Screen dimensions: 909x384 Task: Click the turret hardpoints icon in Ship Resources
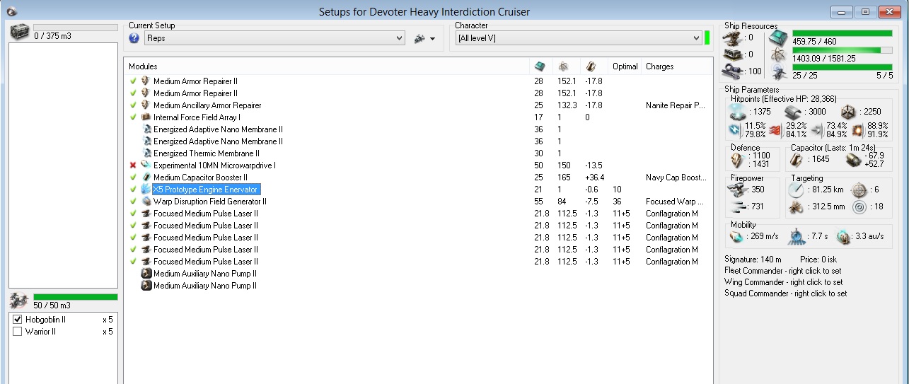pyautogui.click(x=732, y=37)
